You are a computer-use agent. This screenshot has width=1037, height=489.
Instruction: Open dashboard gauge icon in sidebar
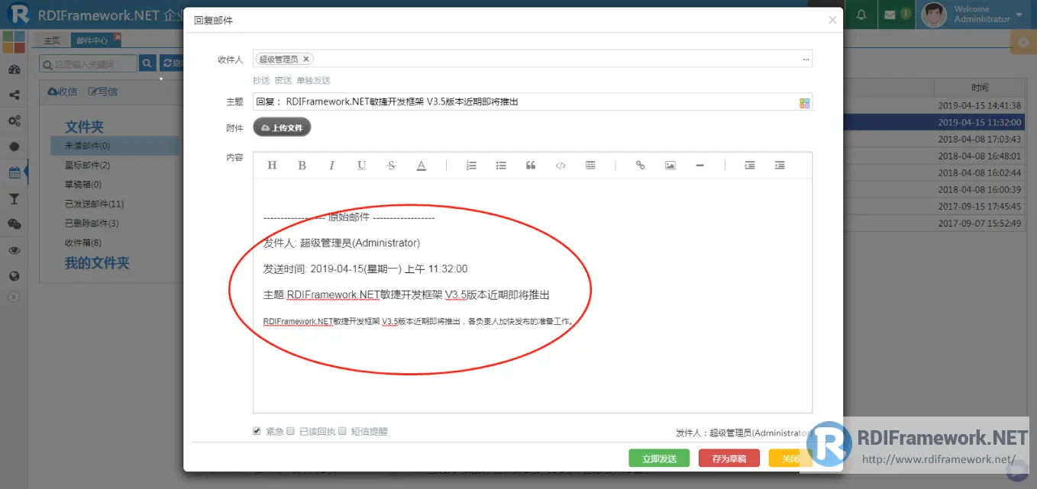14,69
